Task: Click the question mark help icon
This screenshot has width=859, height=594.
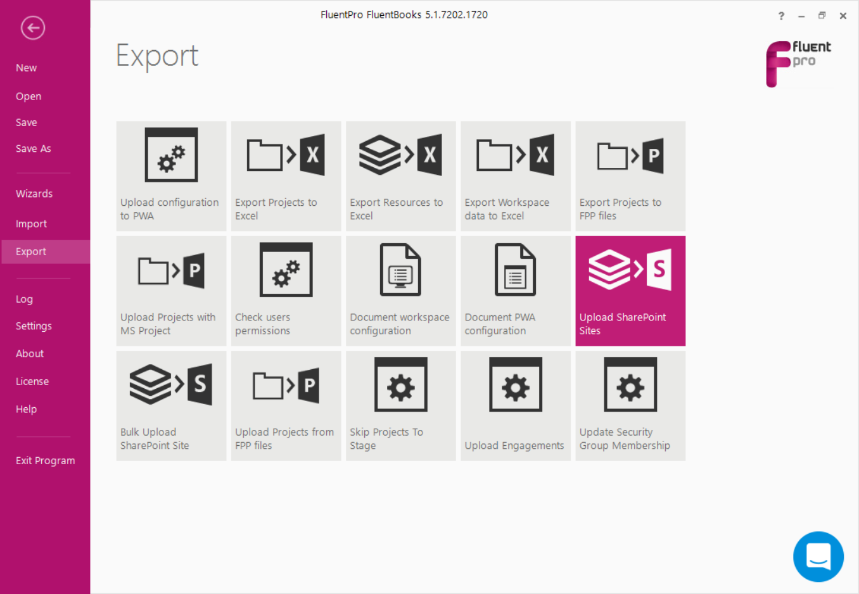Action: [x=781, y=16]
